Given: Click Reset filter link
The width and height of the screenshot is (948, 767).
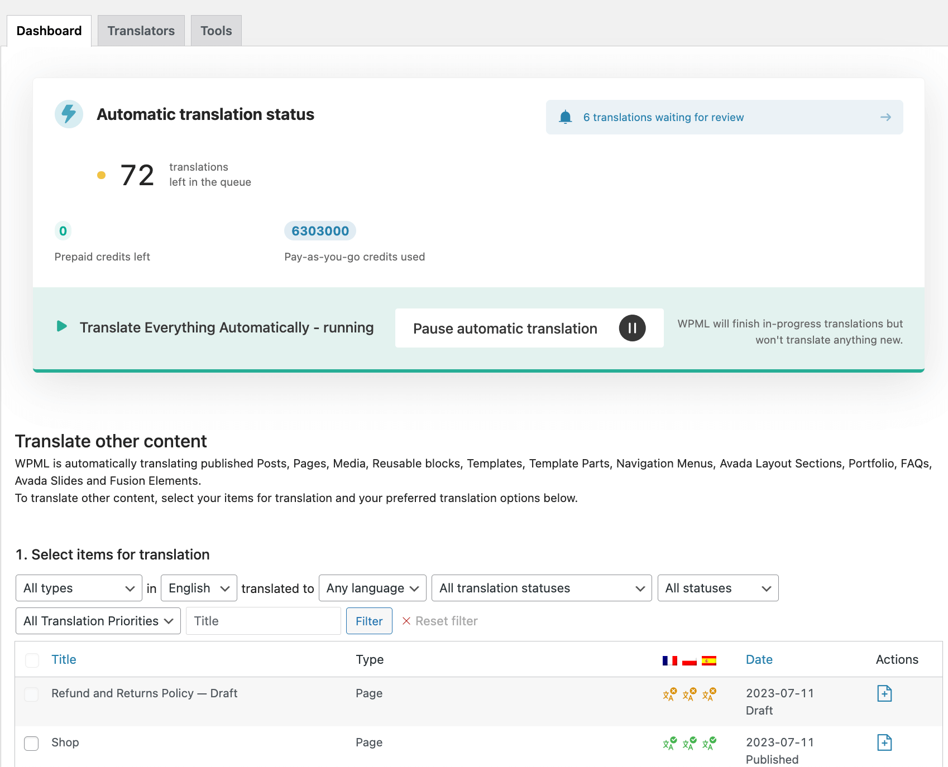Looking at the screenshot, I should [x=447, y=621].
